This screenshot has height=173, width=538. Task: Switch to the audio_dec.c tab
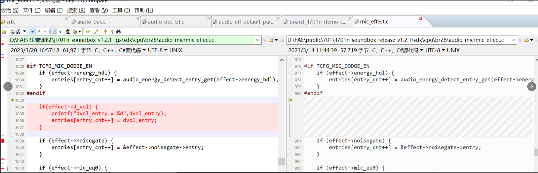pyautogui.click(x=105, y=22)
